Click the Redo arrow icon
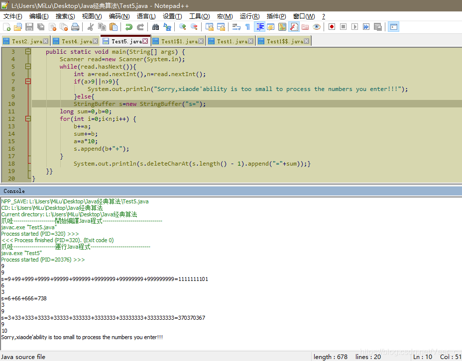 click(x=140, y=27)
